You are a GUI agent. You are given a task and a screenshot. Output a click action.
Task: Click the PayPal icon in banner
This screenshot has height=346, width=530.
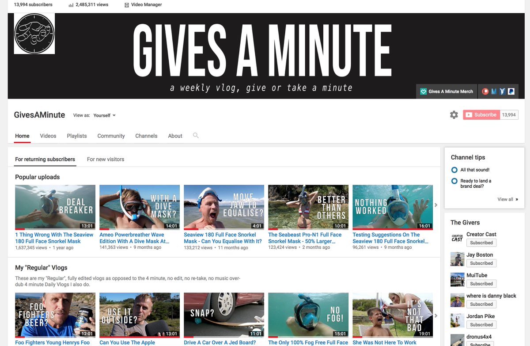pos(511,91)
